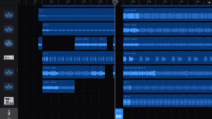The image size is (212, 119).
Task: Select the Mixta...l Bass region starting at bar 27
Action: (168, 43)
